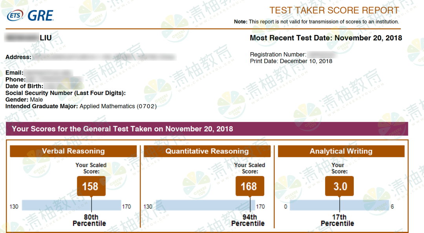The image size is (424, 233).
Task: Click the Gender: Male line
Action: (24, 100)
